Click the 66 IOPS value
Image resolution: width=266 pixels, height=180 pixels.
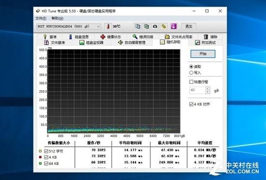click(x=98, y=163)
